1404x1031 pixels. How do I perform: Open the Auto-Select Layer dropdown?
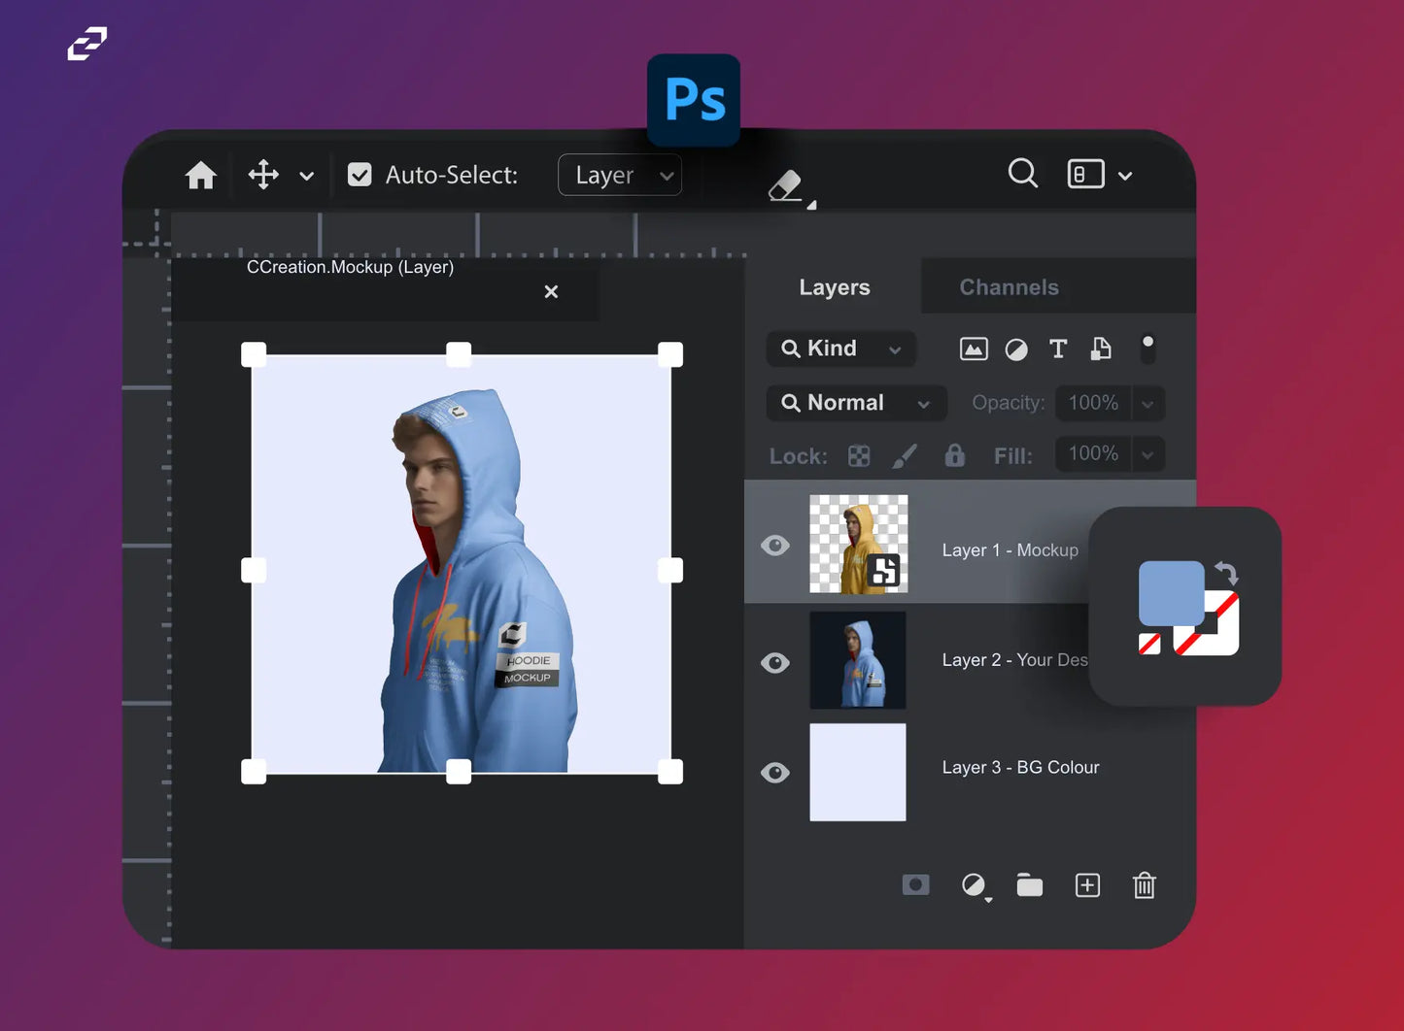620,176
